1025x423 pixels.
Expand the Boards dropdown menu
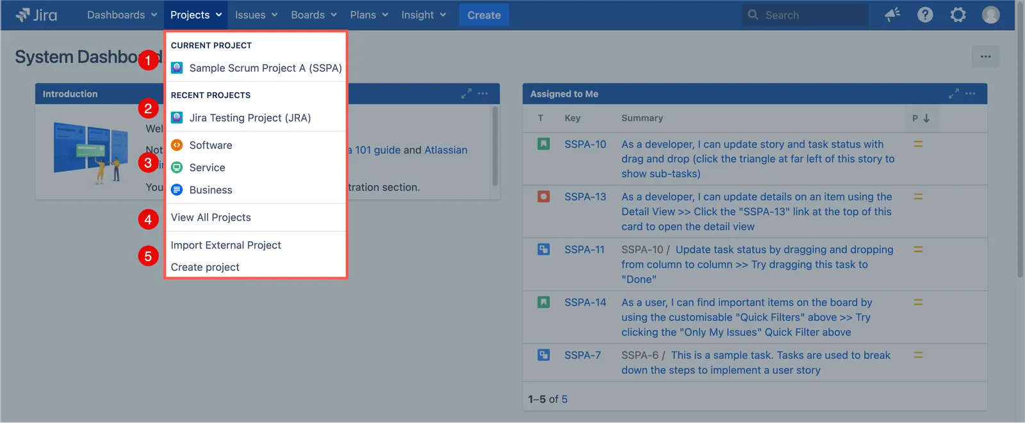[314, 15]
